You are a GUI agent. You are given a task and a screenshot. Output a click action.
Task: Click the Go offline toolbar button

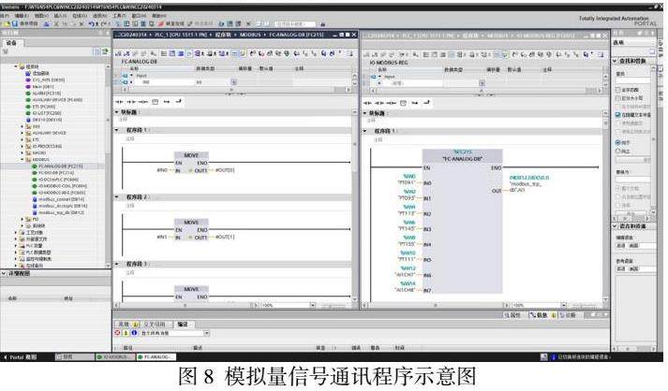(200, 23)
